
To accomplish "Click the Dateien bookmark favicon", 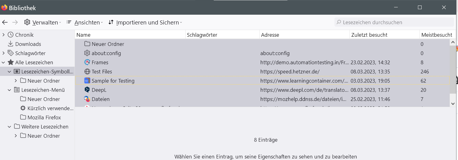I will click(87, 99).
